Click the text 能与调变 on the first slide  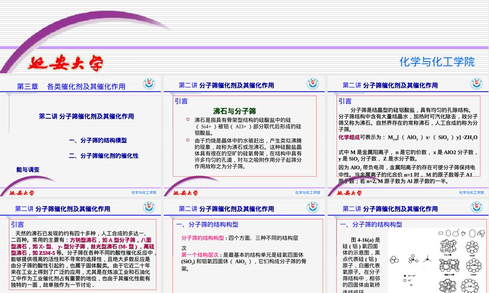pyautogui.click(x=28, y=170)
